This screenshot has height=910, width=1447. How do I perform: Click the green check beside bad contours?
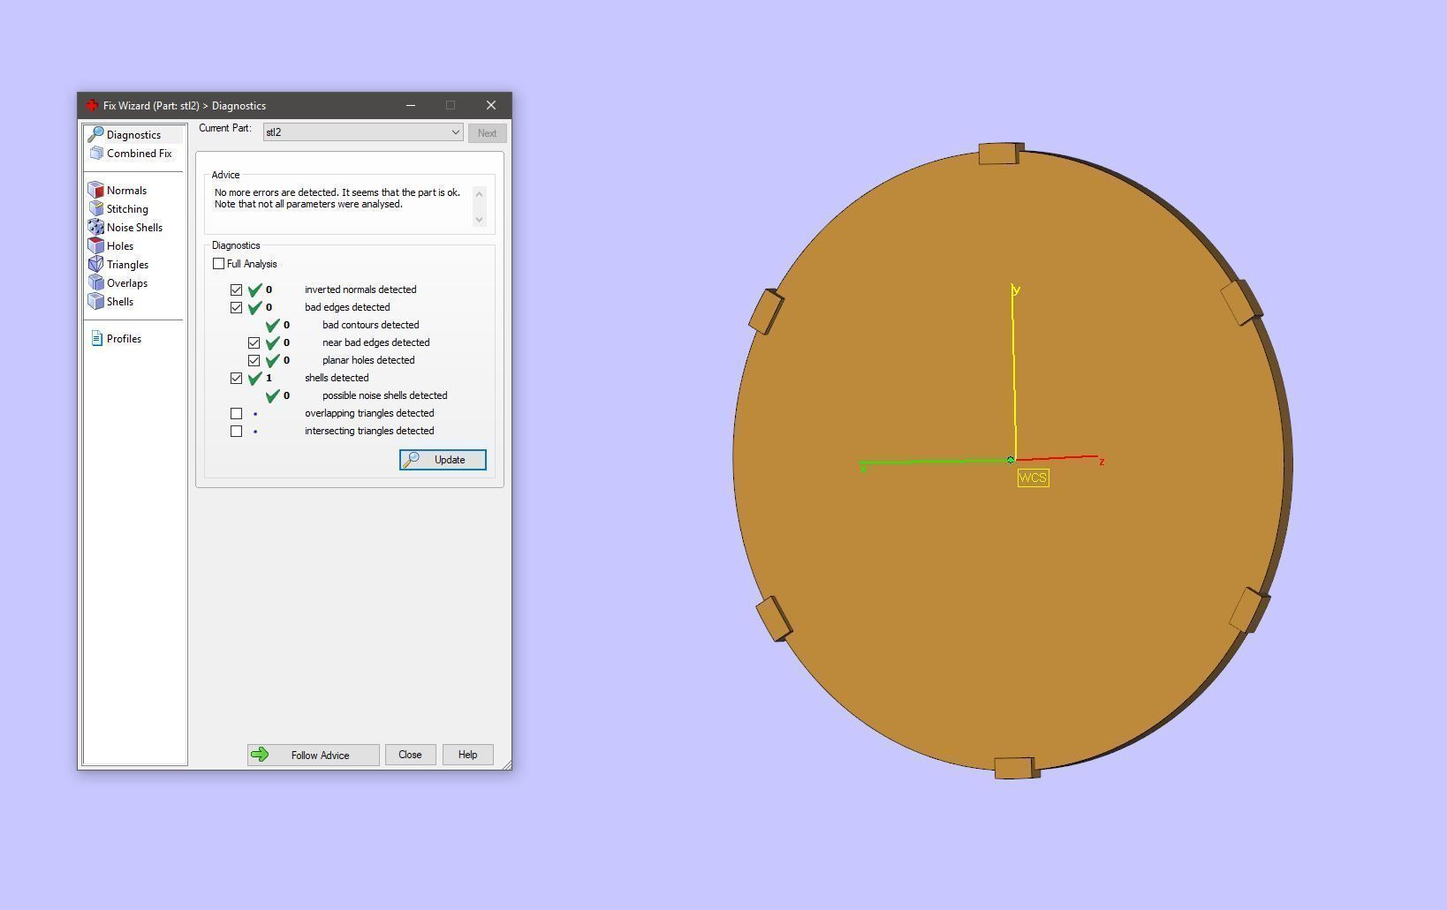coord(273,325)
